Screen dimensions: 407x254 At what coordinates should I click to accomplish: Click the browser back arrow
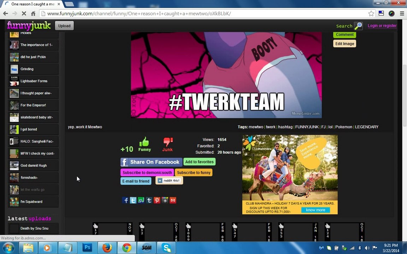click(x=5, y=13)
